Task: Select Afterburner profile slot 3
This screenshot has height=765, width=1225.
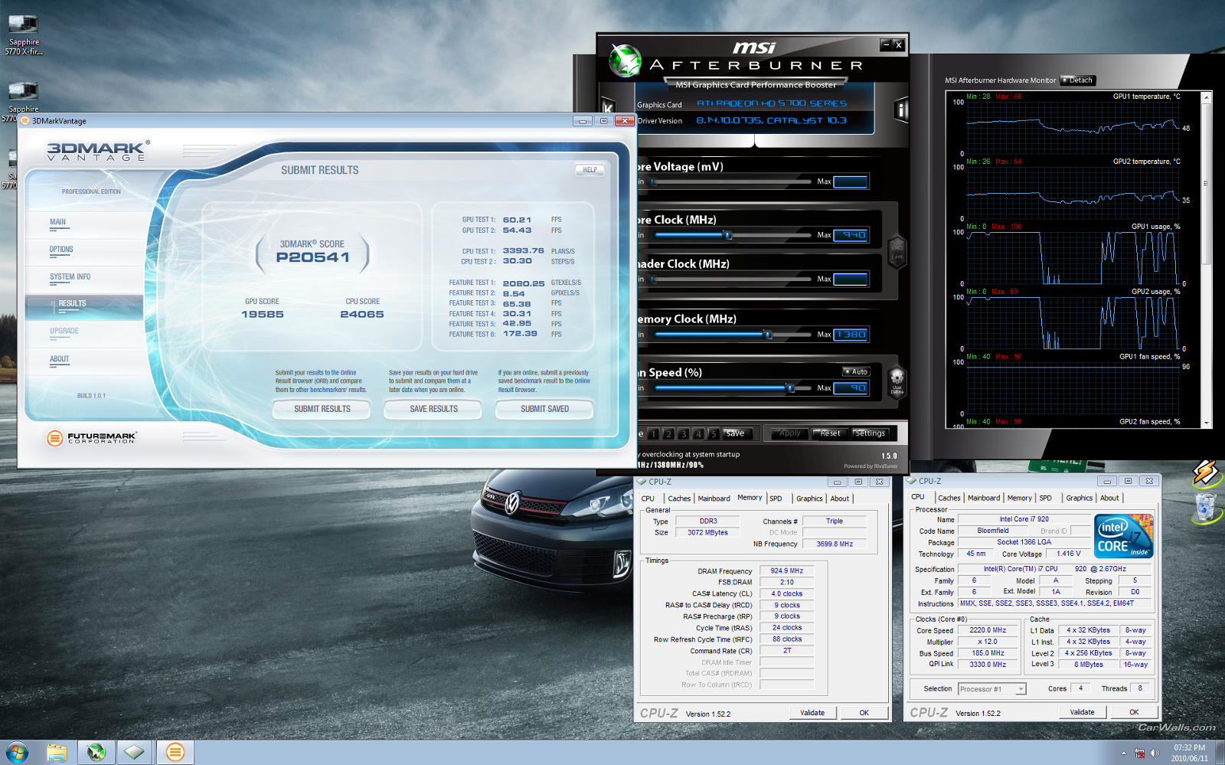Action: 684,433
